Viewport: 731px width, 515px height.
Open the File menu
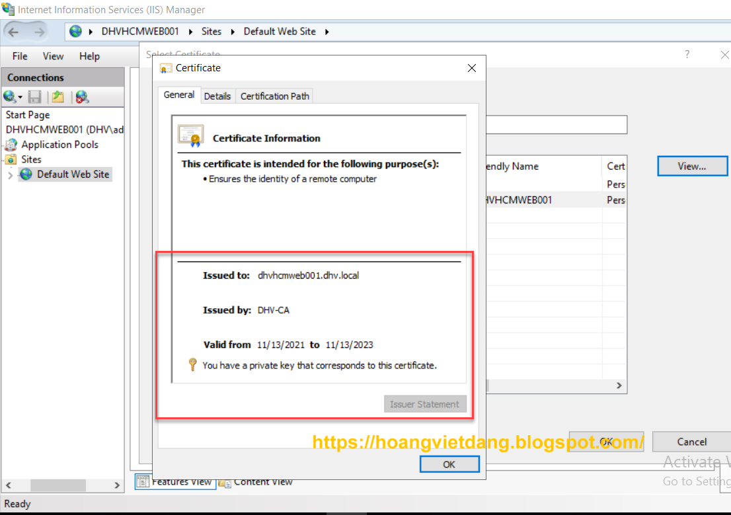[x=20, y=56]
